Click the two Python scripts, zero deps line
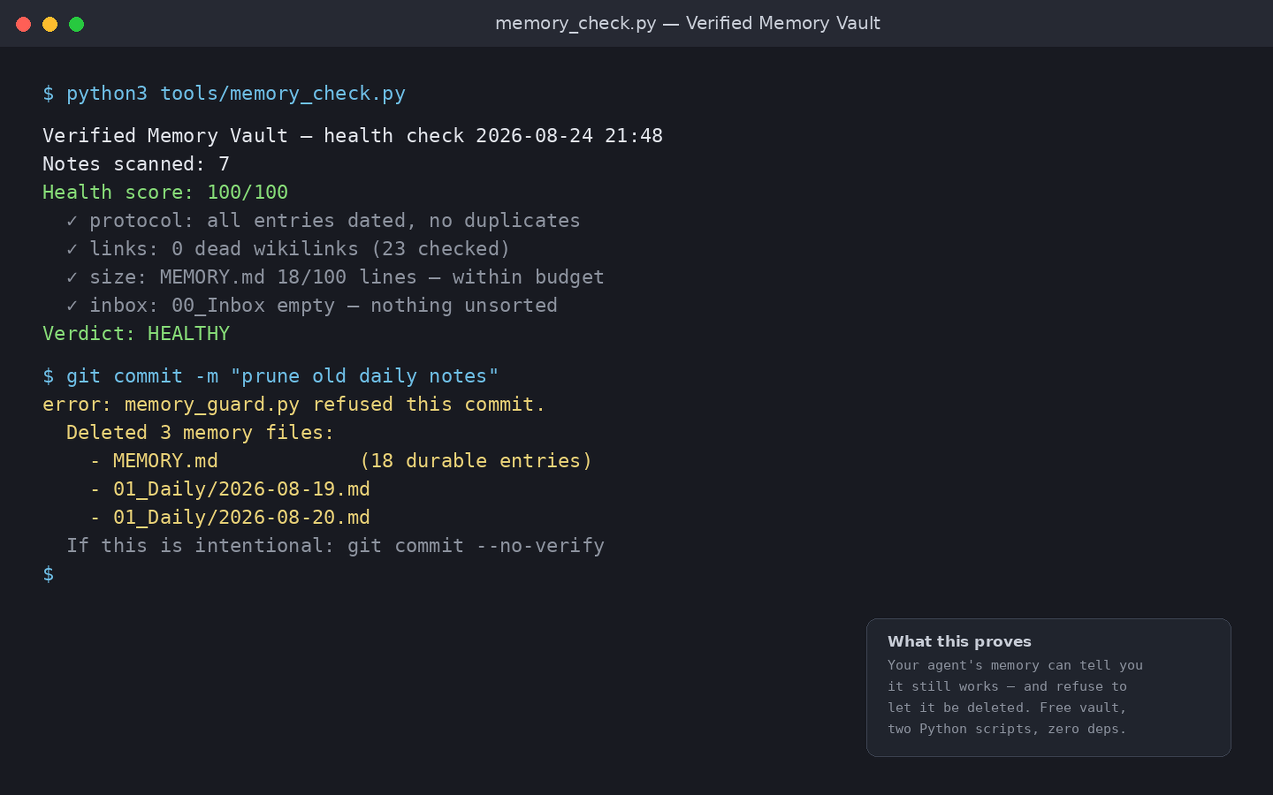The width and height of the screenshot is (1273, 795). (x=1006, y=729)
